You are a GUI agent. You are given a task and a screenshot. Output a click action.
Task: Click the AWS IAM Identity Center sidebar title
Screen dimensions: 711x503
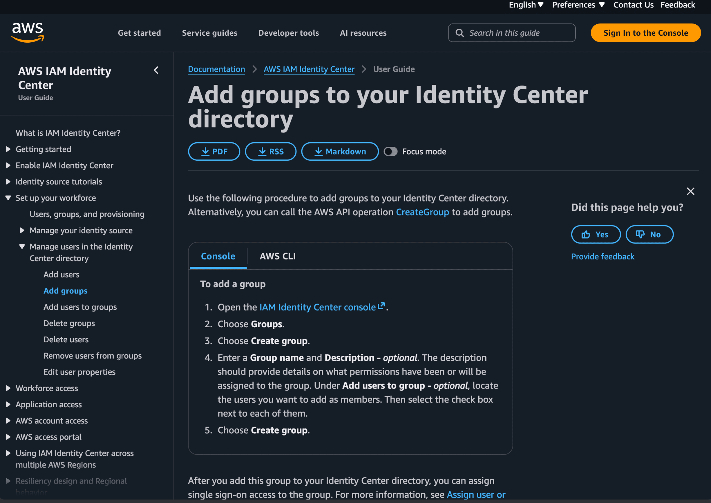coord(64,78)
